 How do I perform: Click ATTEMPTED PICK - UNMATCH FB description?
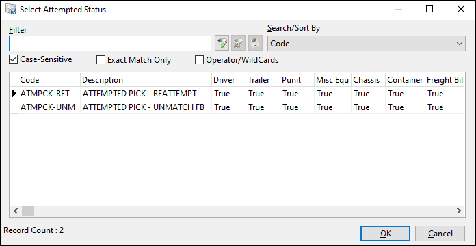[x=146, y=107]
